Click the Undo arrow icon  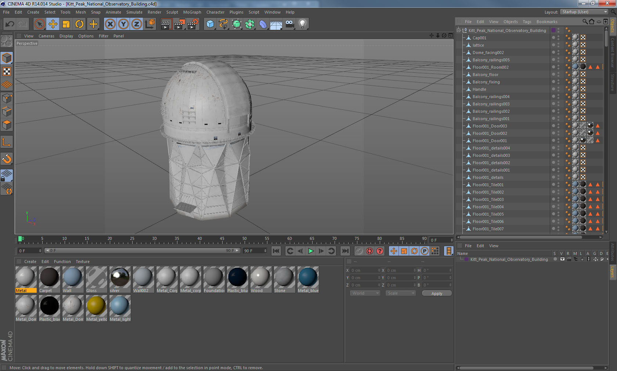(x=10, y=24)
